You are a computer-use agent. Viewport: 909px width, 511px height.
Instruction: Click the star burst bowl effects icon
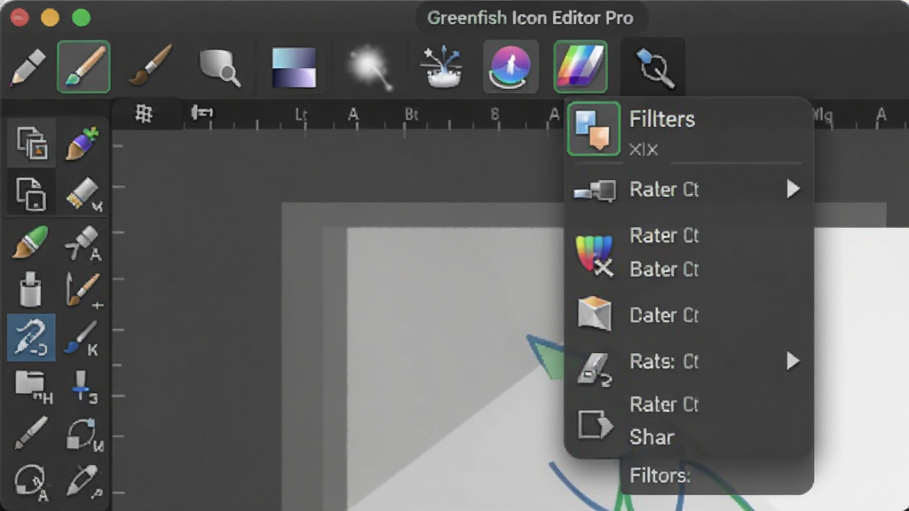click(443, 67)
